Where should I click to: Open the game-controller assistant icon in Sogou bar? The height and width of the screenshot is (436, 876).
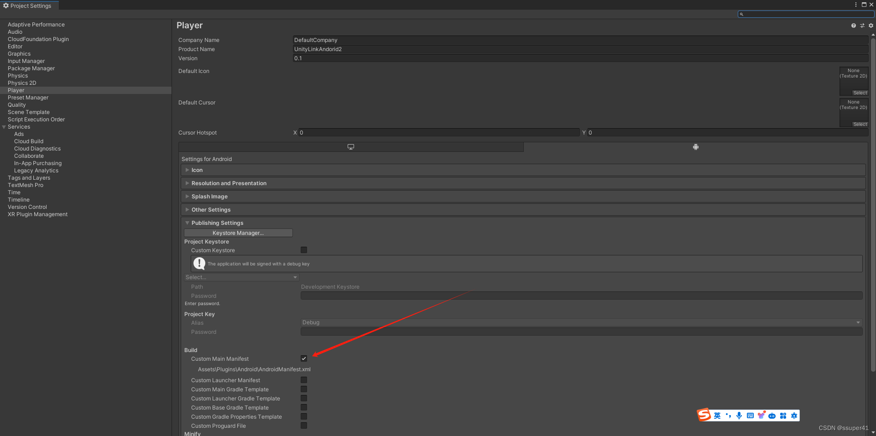click(772, 415)
